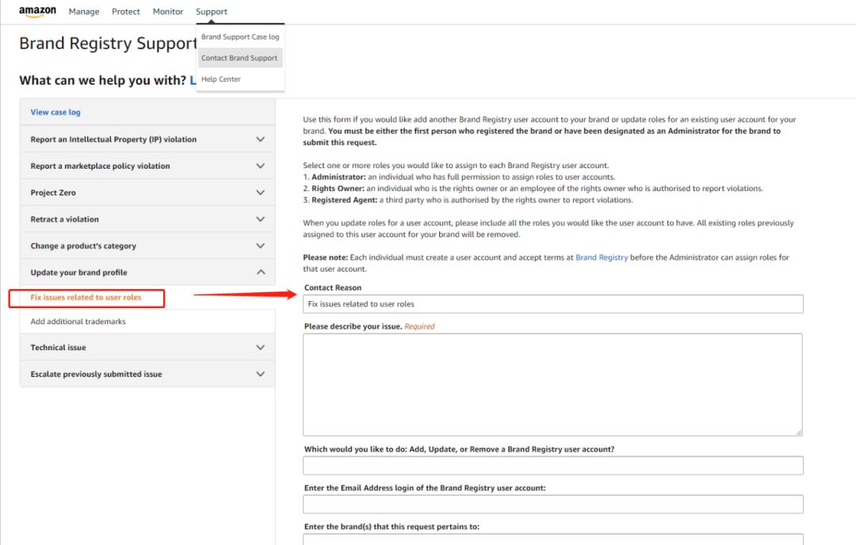Click the 'Please note:' paragraph label
The image size is (856, 545).
(x=326, y=257)
